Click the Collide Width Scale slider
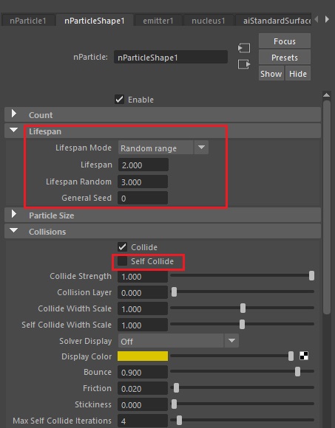The image size is (335, 428). pyautogui.click(x=242, y=308)
